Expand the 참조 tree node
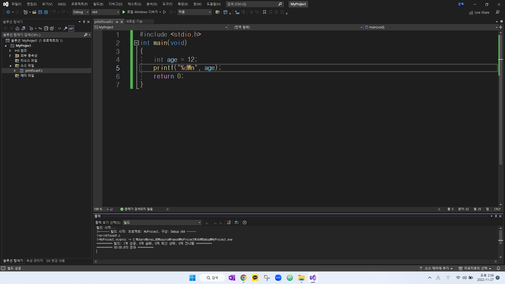Screen dimensions: 505x284 click(x=10, y=50)
